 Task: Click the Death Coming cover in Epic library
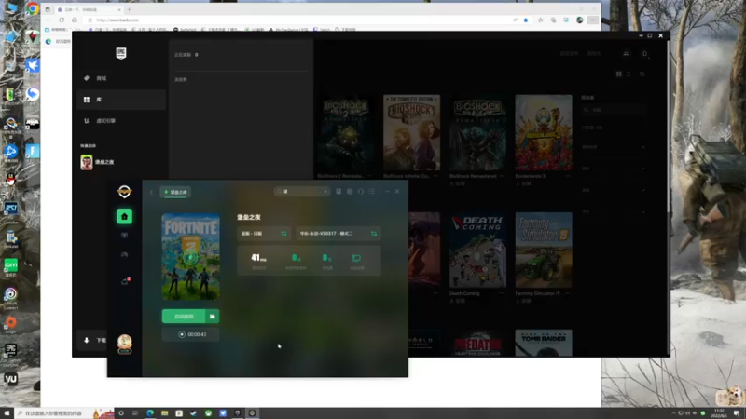(x=477, y=250)
